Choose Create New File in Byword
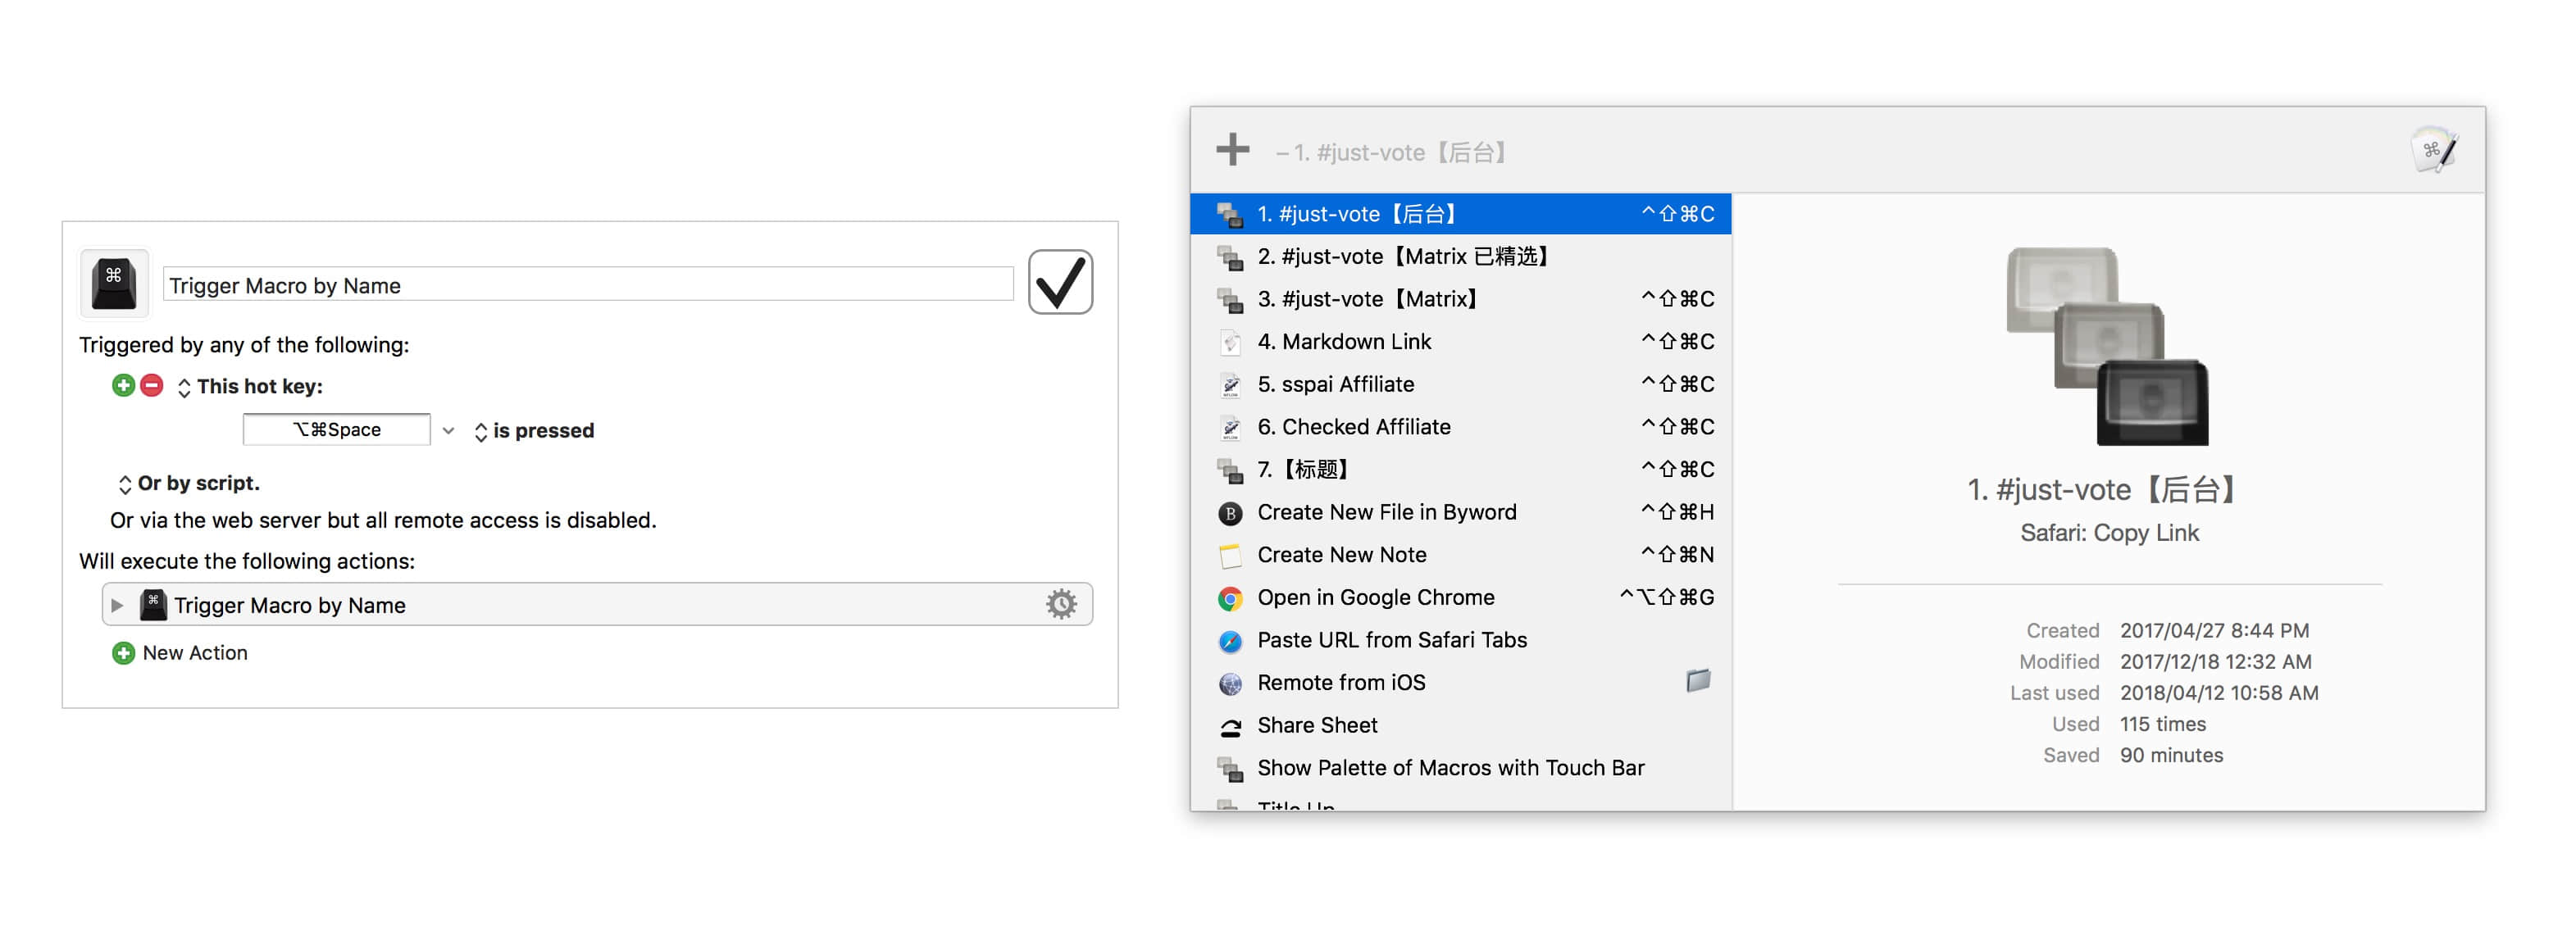The height and width of the screenshot is (931, 2576). 1386,512
